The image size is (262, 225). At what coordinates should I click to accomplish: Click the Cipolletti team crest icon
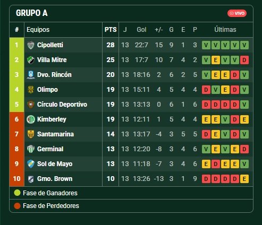pos(31,45)
